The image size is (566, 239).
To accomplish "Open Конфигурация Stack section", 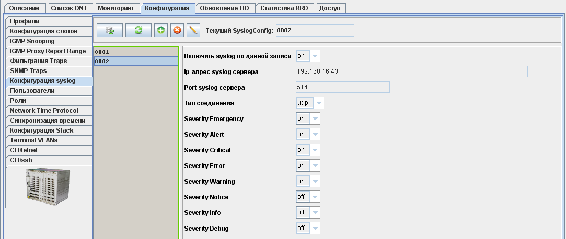I will point(49,130).
